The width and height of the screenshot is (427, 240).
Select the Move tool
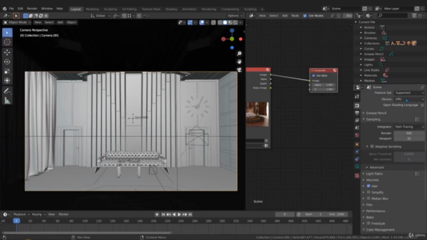pyautogui.click(x=7, y=52)
